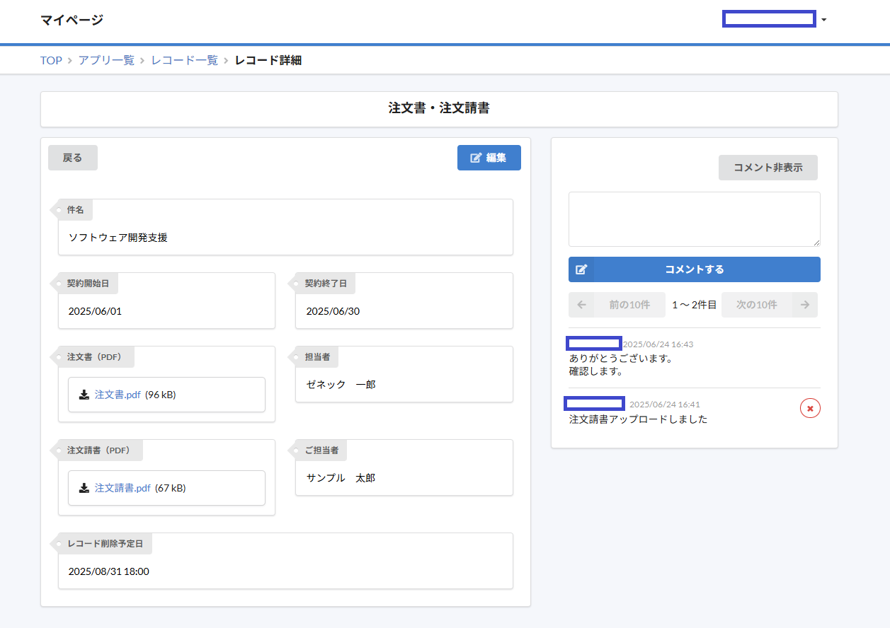Open レコード一覧 from the breadcrumb
Screen dimensions: 890x628
point(184,60)
